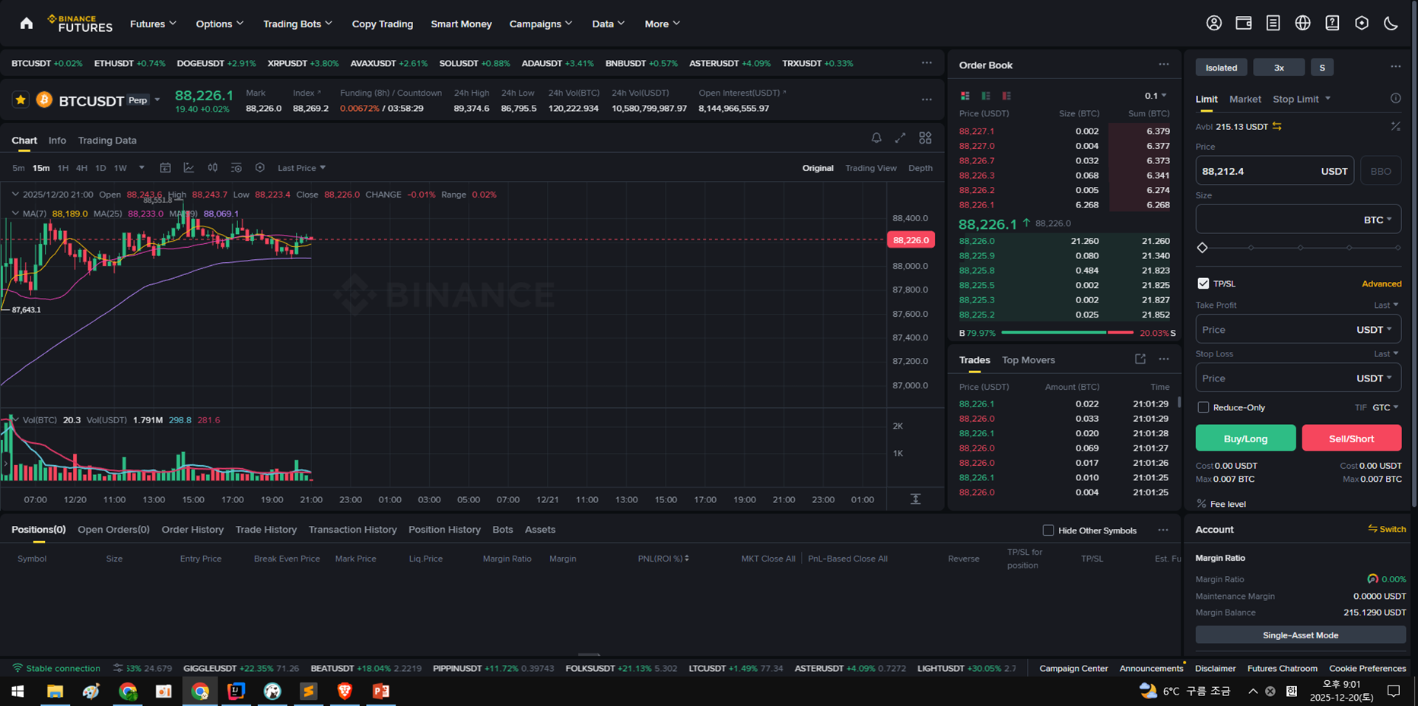
Task: Open the chart layout grid icon
Action: pos(925,138)
